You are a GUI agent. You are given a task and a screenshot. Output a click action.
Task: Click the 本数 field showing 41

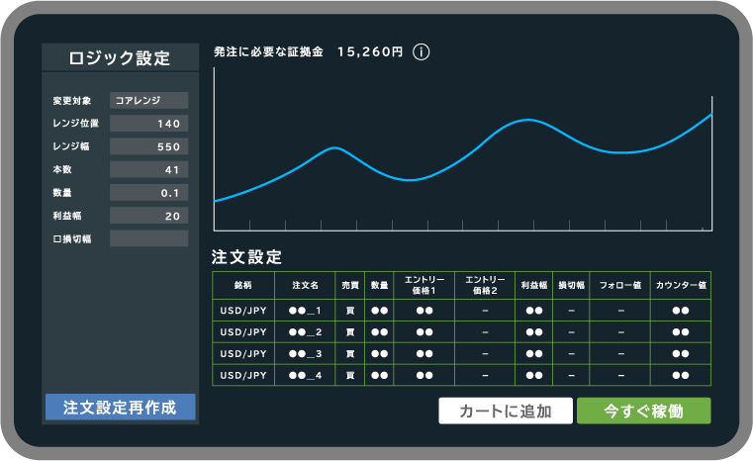148,169
